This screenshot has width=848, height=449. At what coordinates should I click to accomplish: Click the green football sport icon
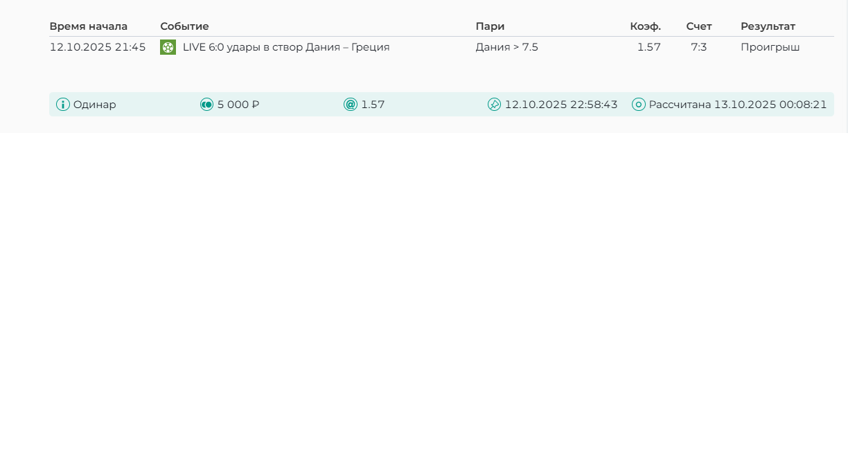click(168, 47)
